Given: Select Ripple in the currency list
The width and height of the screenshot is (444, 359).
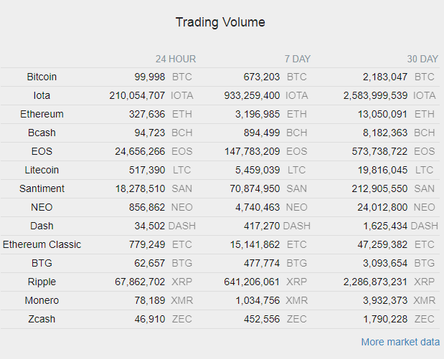Looking at the screenshot, I should 42,282.
